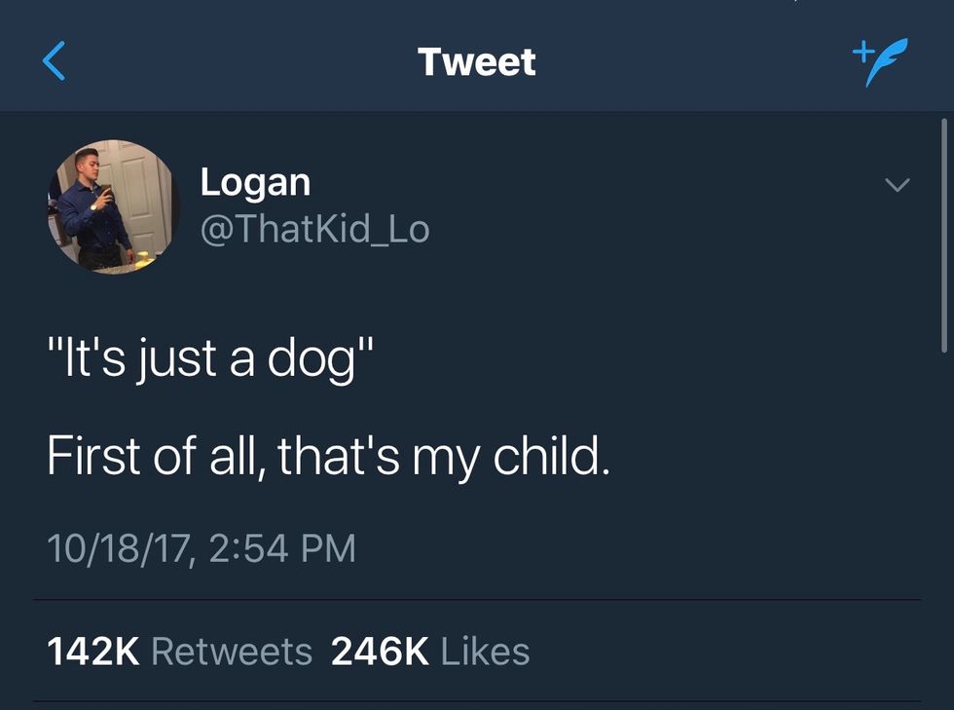This screenshot has width=954, height=710.
Task: Click the vertical scrollbar on the right
Action: [943, 234]
